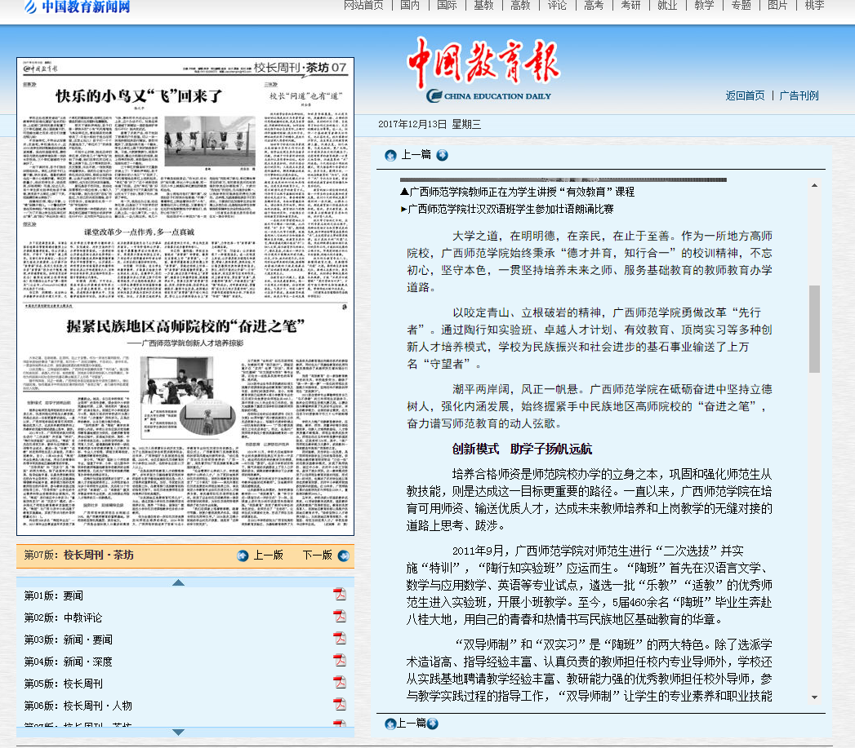The height and width of the screenshot is (748, 855).
Task: Click caption 广西师范学院教师正在为学生讲授
Action: [x=518, y=192]
